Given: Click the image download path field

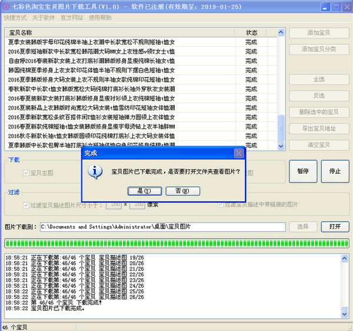Looking at the screenshot, I should coord(163,227).
